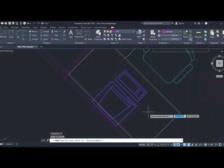224x168 pixels.
Task: Select the Array tool
Action: click(56, 39)
